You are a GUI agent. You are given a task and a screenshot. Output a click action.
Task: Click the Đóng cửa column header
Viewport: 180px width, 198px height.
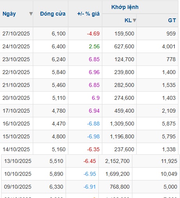(x=53, y=14)
